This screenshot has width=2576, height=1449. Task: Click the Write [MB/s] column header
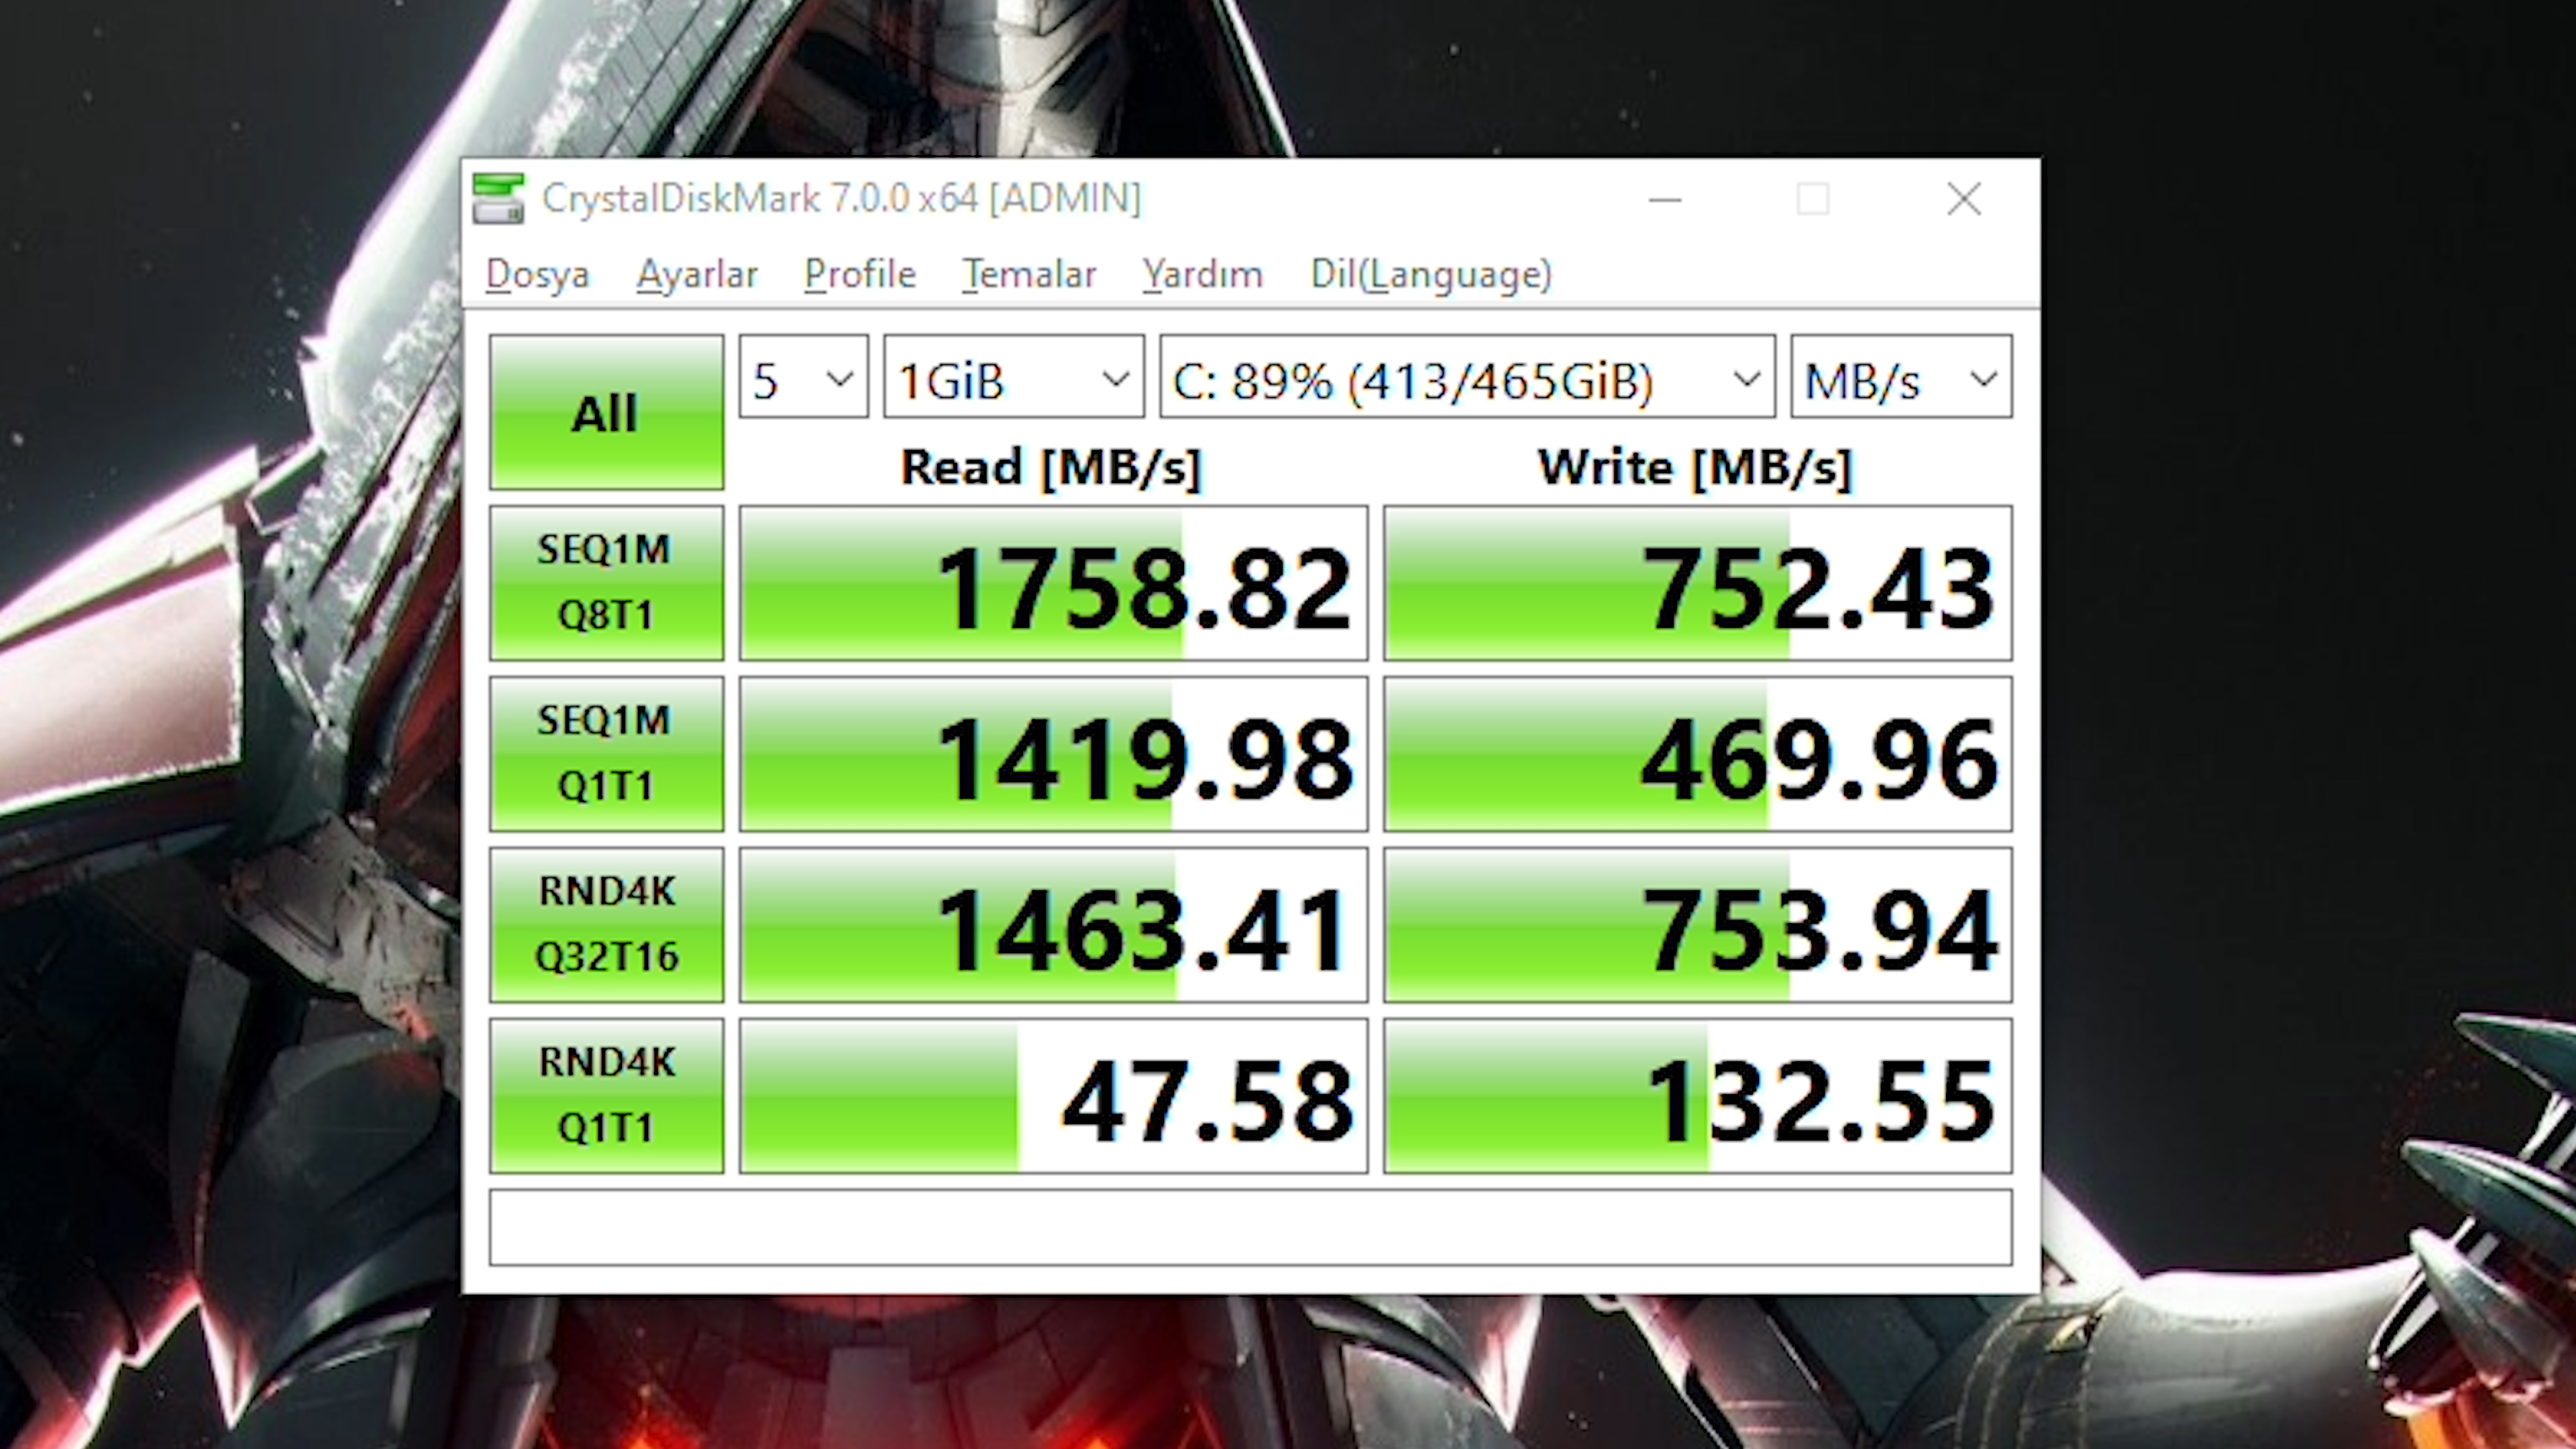point(1695,467)
